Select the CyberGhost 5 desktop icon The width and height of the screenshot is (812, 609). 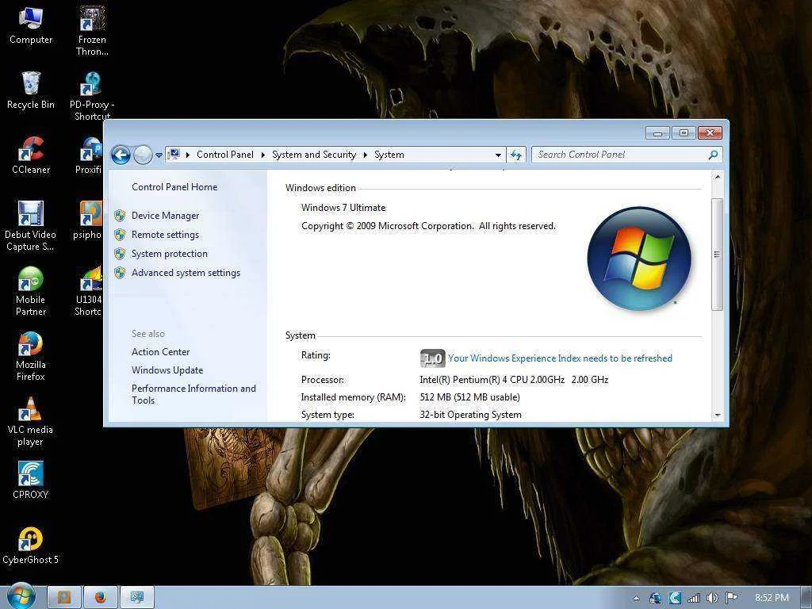pos(31,546)
